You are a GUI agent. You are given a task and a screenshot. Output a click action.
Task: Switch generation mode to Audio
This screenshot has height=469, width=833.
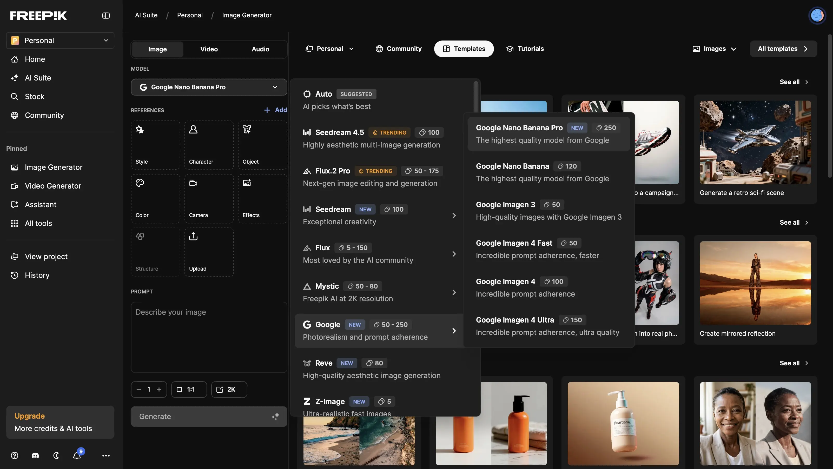(260, 49)
